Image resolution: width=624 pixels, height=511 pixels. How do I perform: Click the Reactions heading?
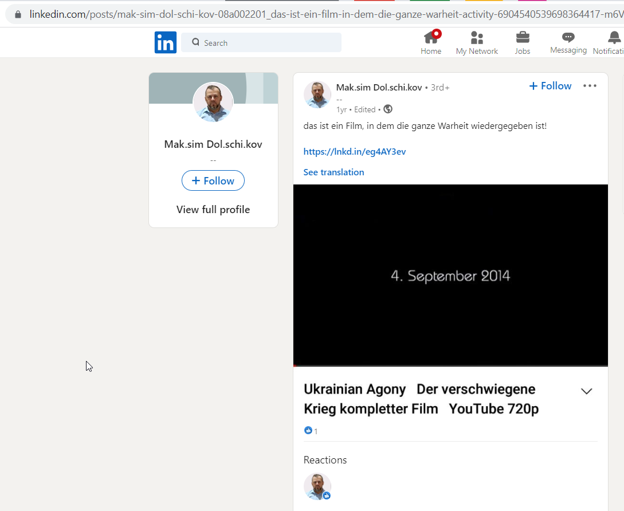click(325, 459)
